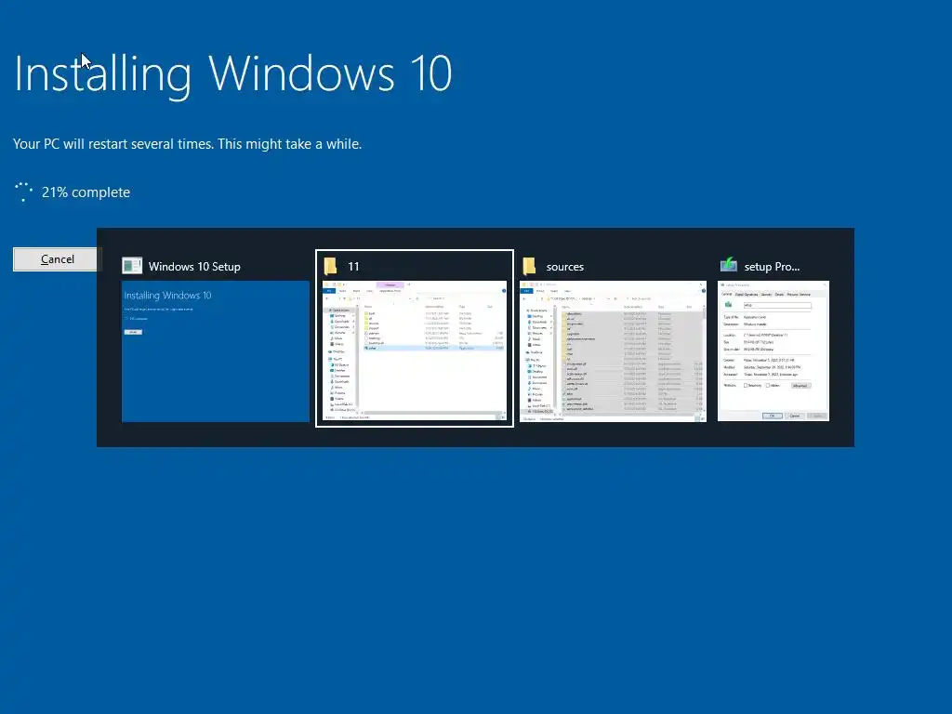
Task: Click the 'Windows 10 Setup' switcher title
Action: point(194,267)
